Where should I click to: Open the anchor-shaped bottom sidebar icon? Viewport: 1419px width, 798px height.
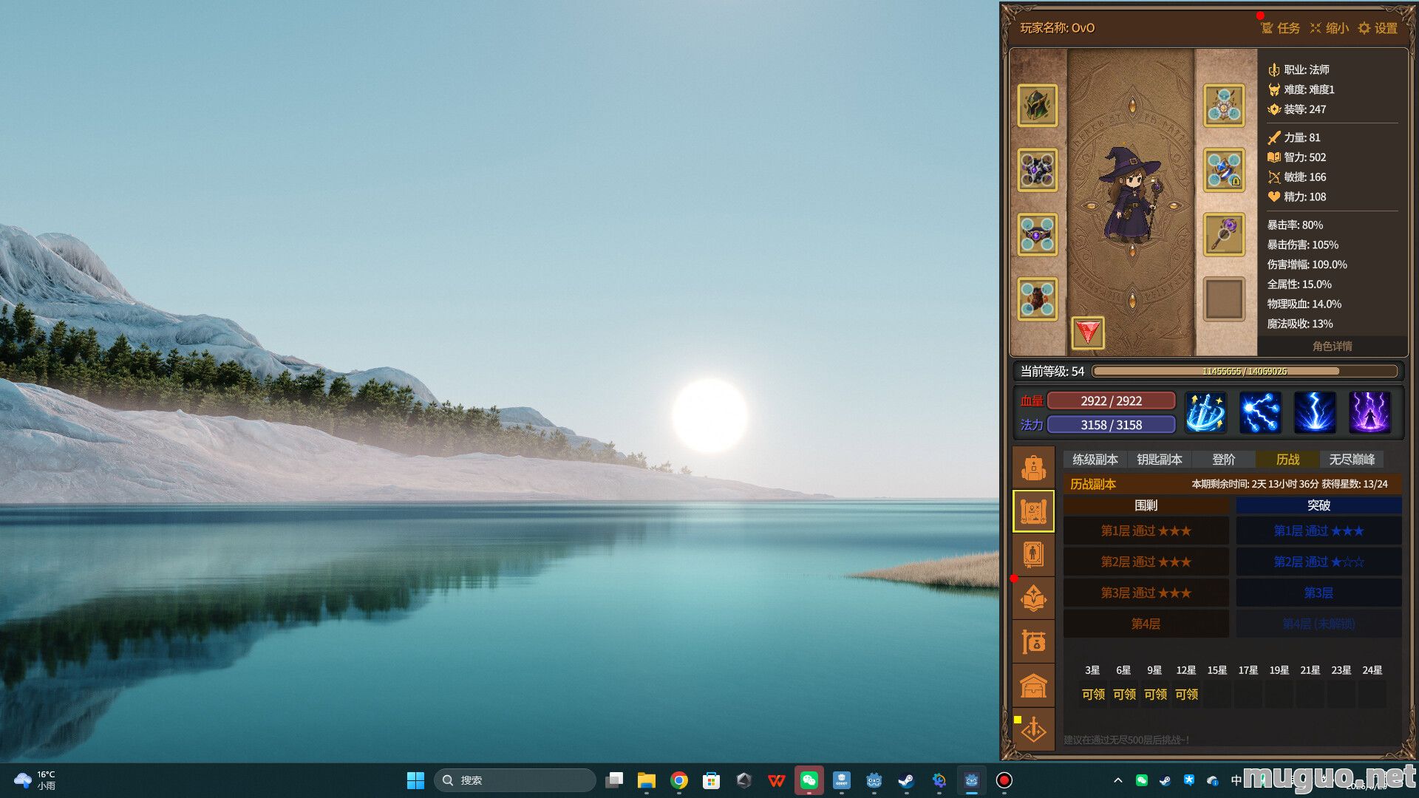coord(1033,729)
